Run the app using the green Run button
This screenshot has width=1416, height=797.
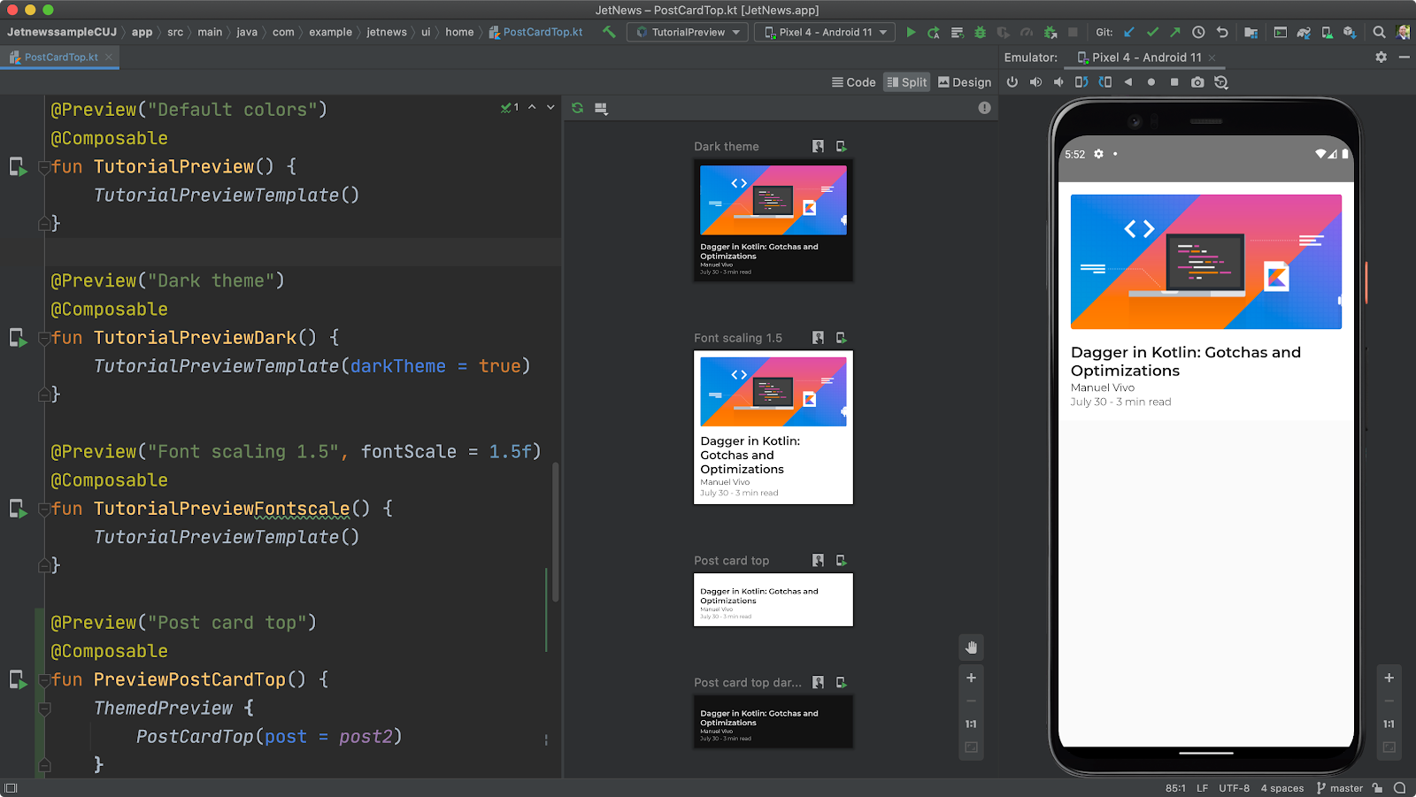[912, 32]
